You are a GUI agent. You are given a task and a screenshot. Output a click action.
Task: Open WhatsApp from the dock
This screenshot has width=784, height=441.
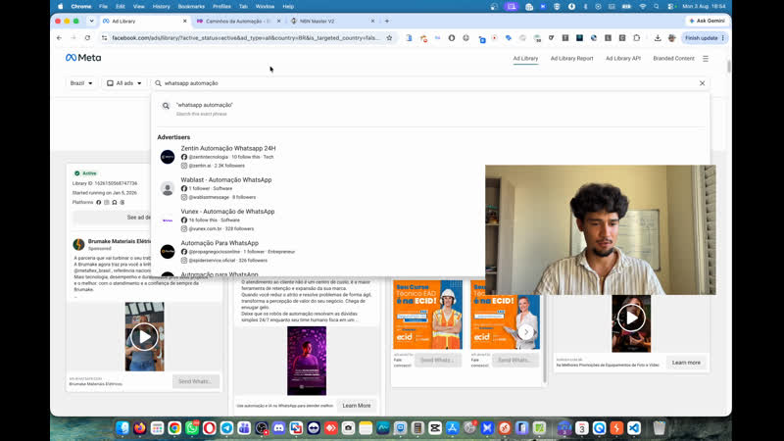tap(192, 428)
